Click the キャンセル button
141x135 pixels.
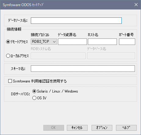coord(77,128)
